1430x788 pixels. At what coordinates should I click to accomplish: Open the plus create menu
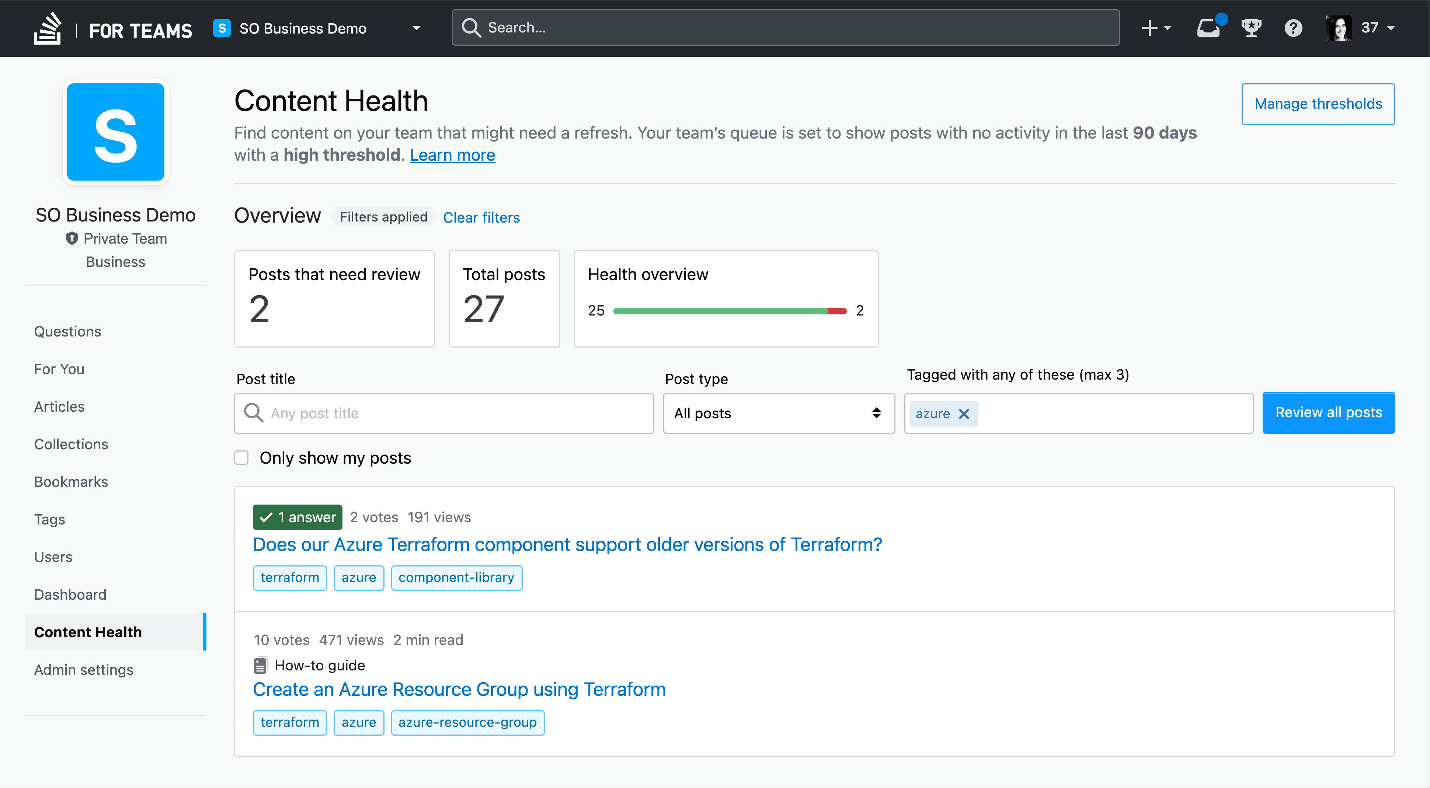pyautogui.click(x=1156, y=28)
